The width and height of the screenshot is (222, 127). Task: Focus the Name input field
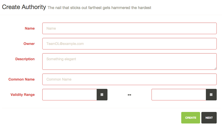[129, 28]
